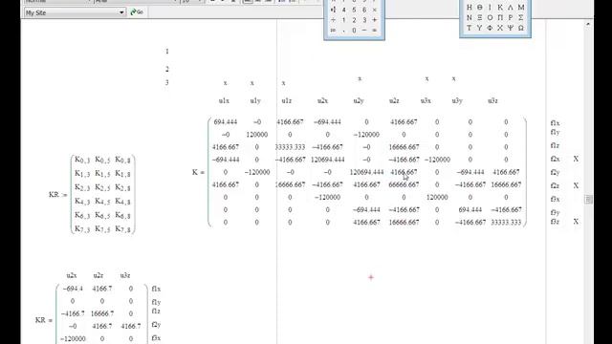The width and height of the screenshot is (612, 344).
Task: Insert Greek capital Lambda
Action: tap(510, 8)
